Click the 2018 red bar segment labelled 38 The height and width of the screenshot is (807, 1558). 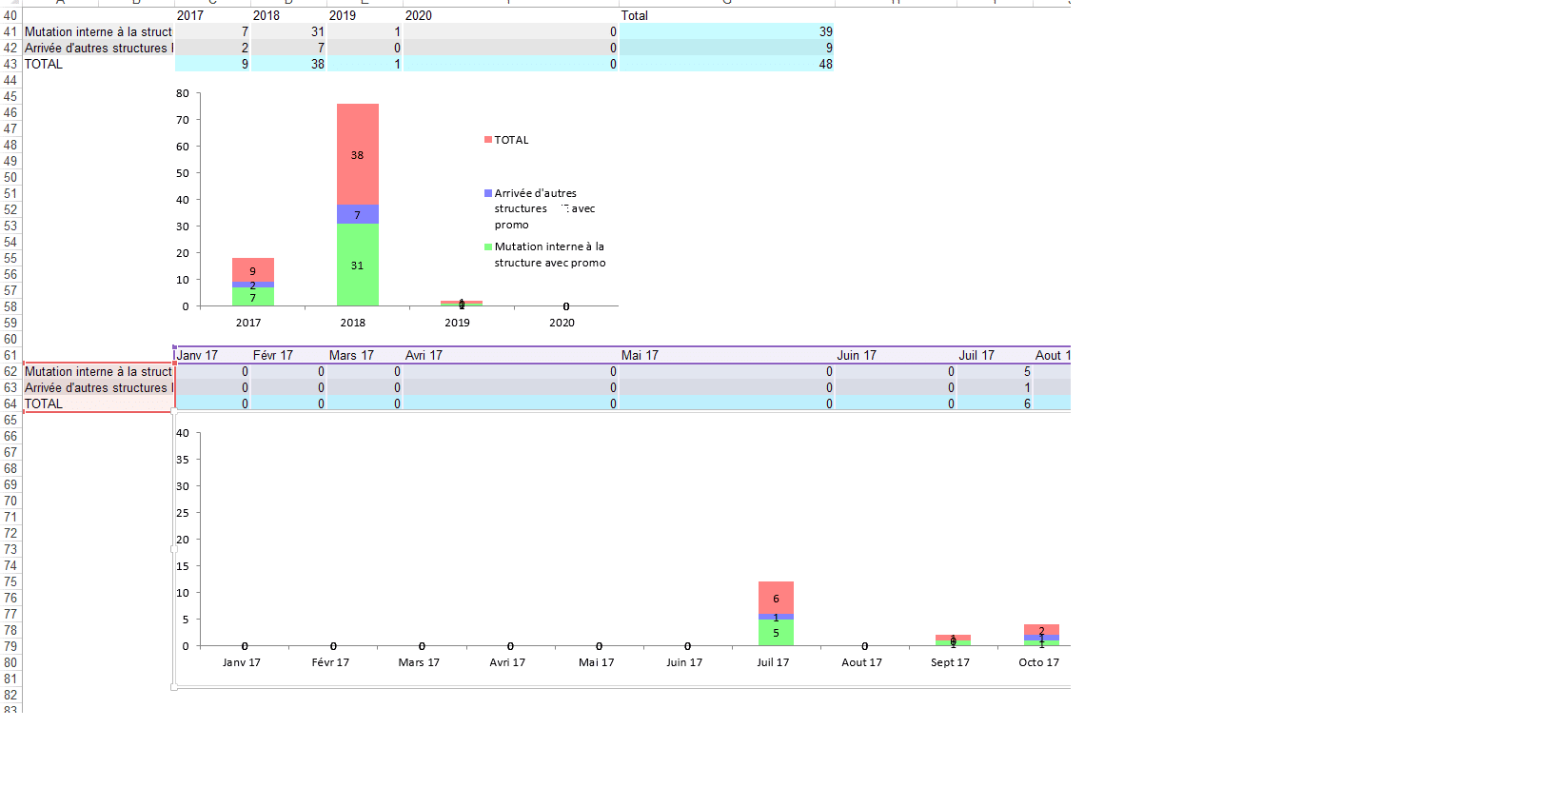point(358,154)
